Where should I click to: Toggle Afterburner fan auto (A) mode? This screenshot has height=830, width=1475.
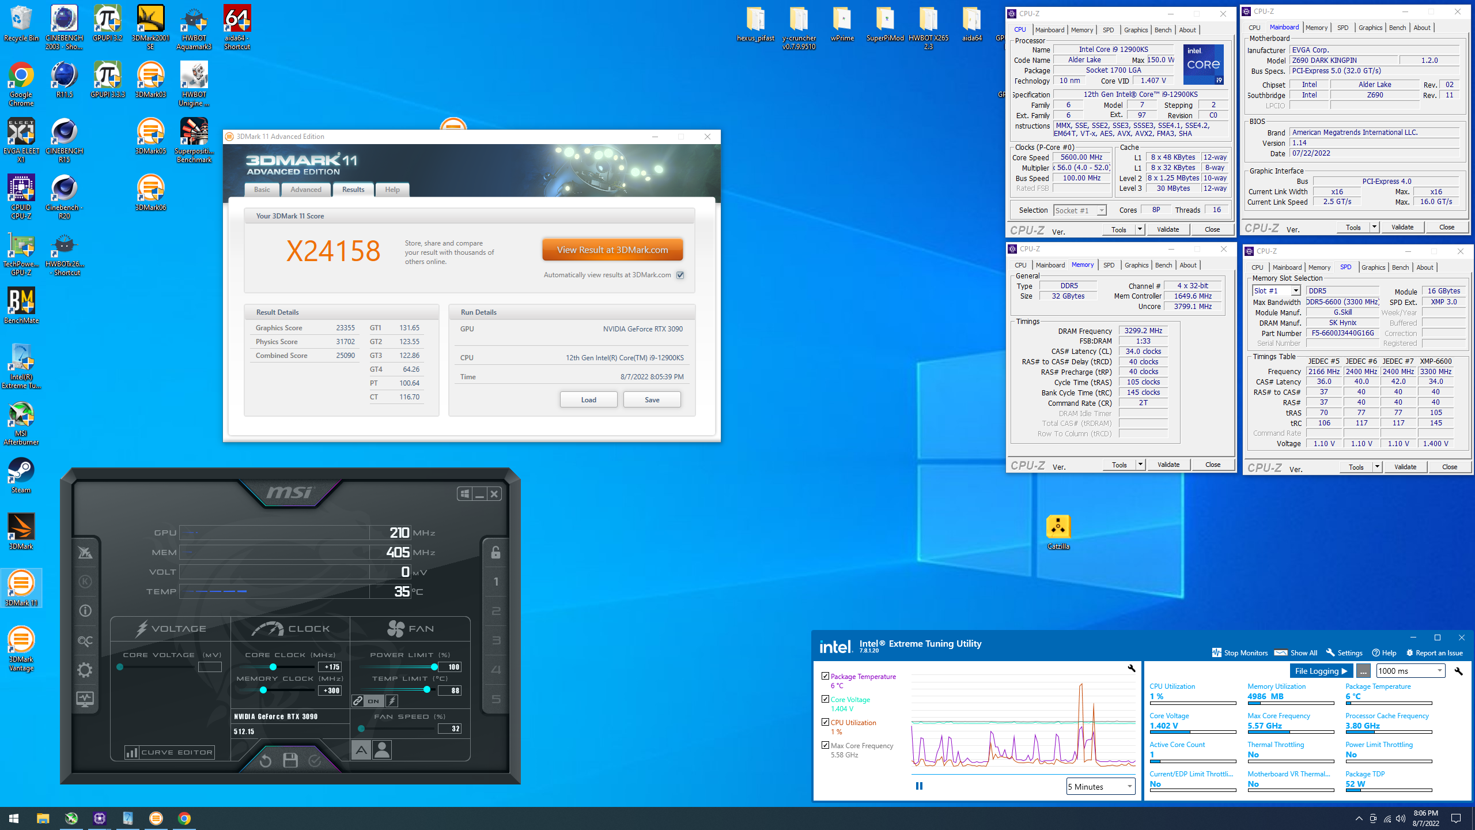point(361,750)
